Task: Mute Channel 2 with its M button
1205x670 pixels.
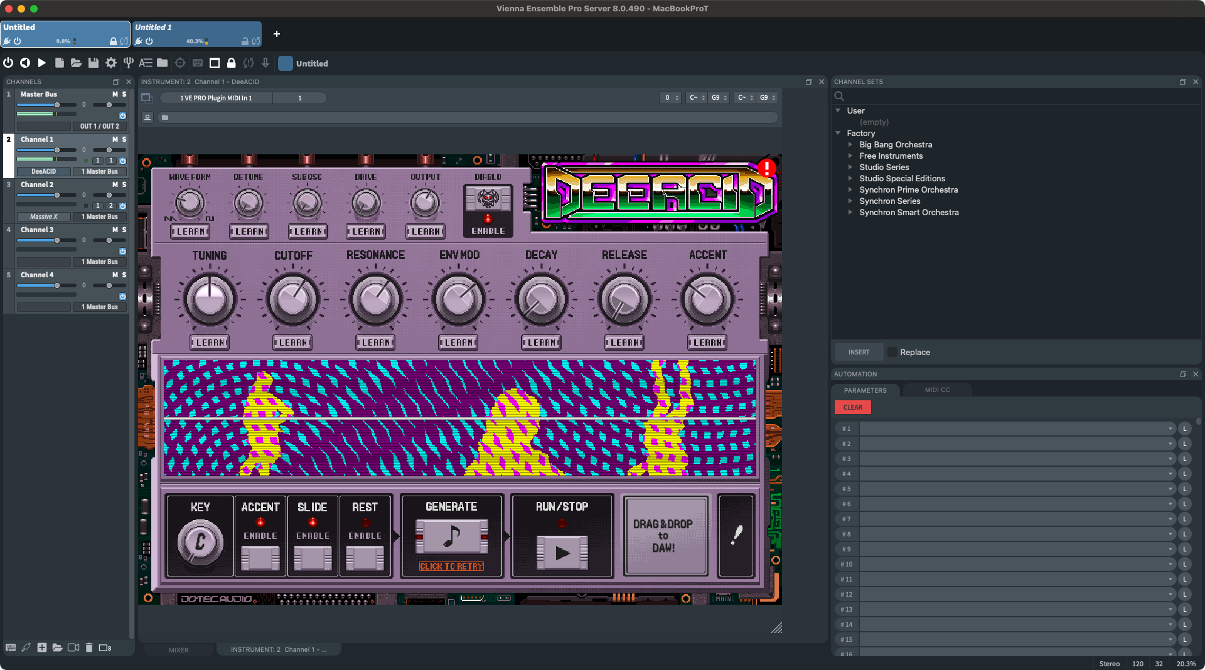Action: coord(115,184)
